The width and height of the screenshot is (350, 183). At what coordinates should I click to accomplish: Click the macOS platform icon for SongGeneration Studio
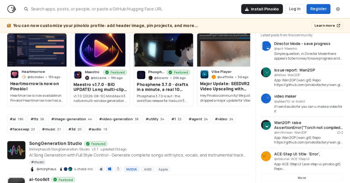pos(101,169)
